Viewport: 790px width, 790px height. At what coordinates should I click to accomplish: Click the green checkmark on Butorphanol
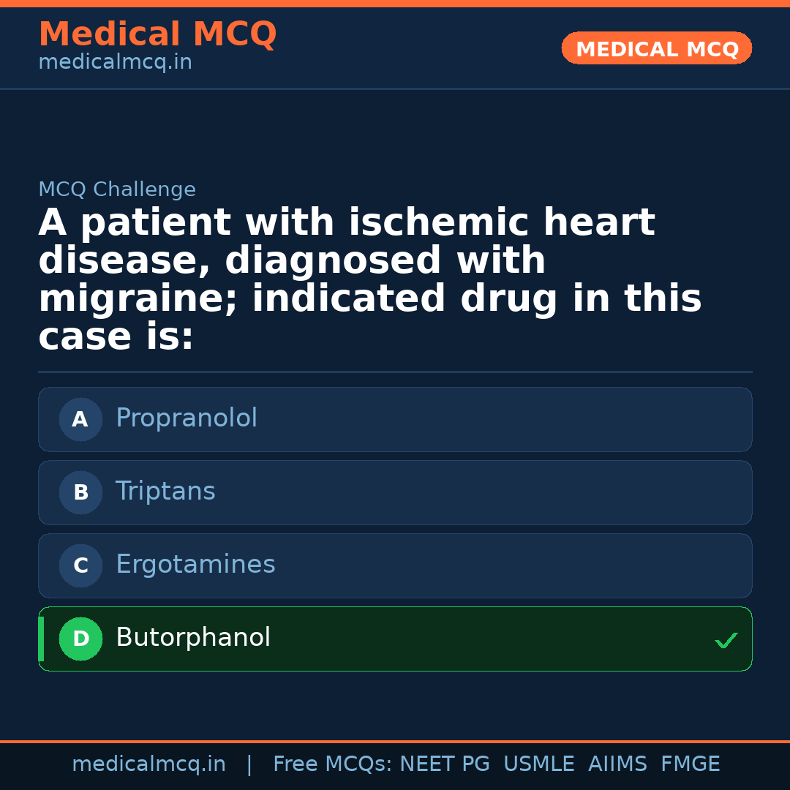[726, 641]
